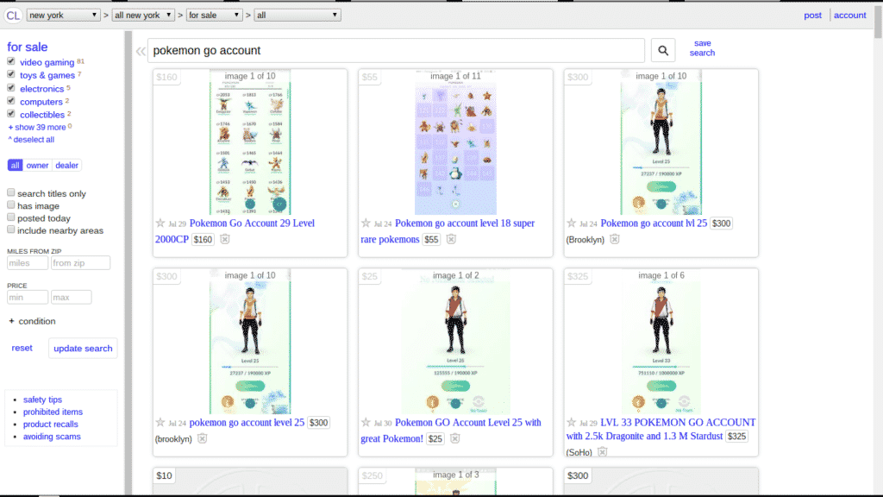The width and height of the screenshot is (883, 497).
Task: Click the search query input field
Action: (396, 51)
